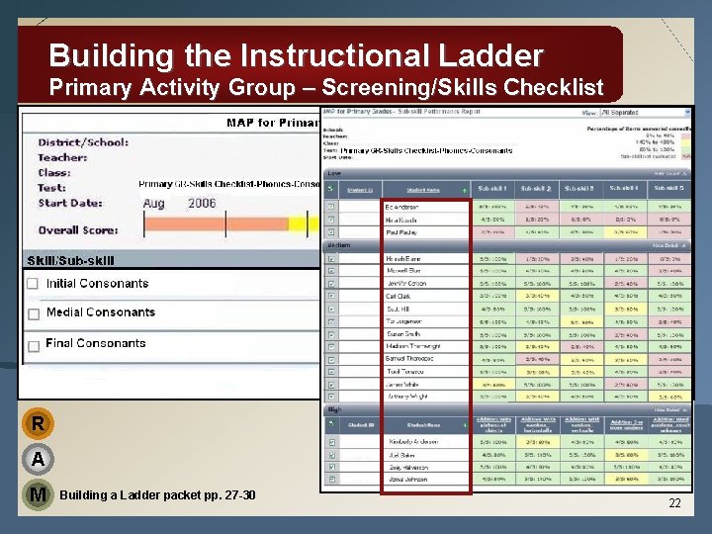Screen dimensions: 712x534
Task: Toggle checkbox for Joel Baker row
Action: pyautogui.click(x=332, y=455)
